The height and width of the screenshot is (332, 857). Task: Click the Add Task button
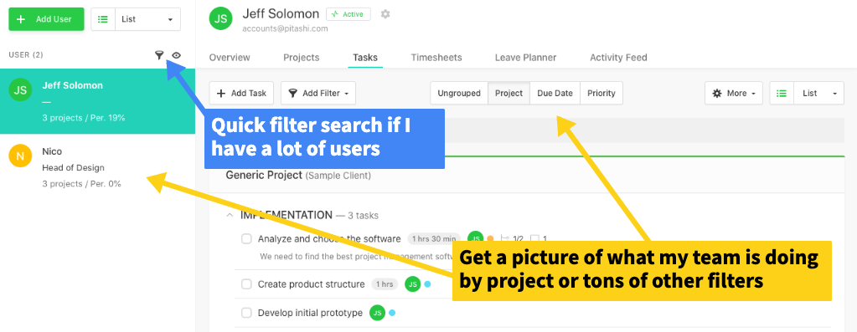pos(241,93)
